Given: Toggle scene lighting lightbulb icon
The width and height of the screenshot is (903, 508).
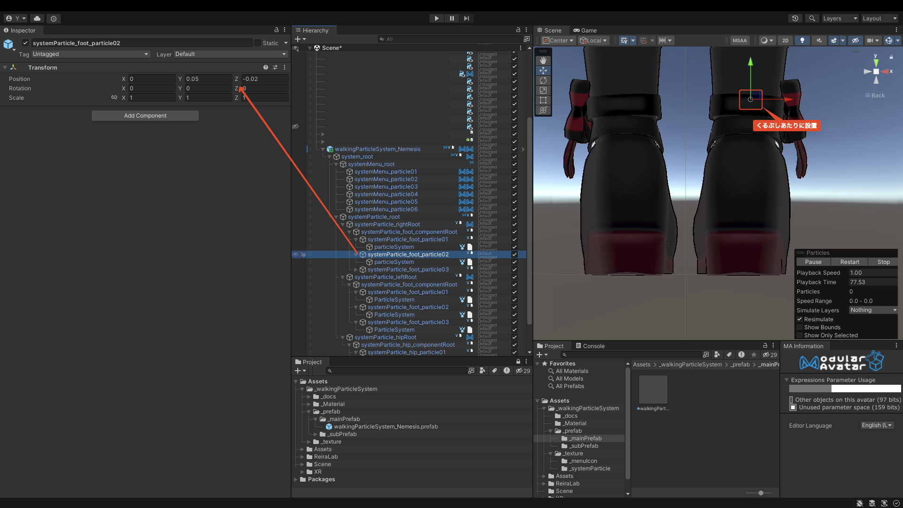Looking at the screenshot, I should [x=802, y=40].
